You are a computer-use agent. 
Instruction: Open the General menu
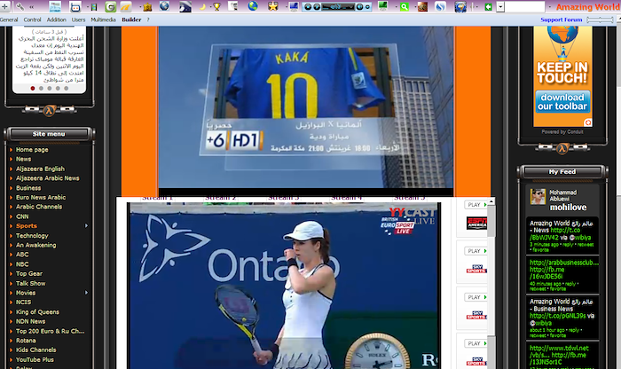pyautogui.click(x=9, y=20)
